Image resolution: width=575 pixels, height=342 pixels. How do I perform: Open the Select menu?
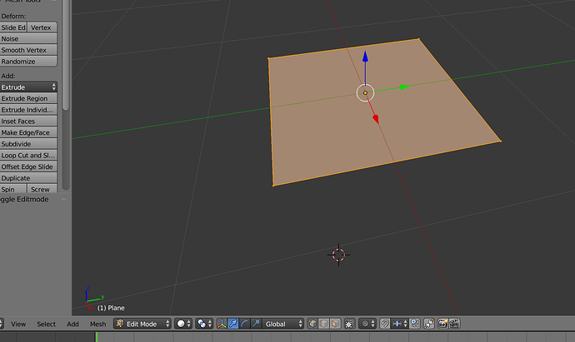(x=46, y=324)
